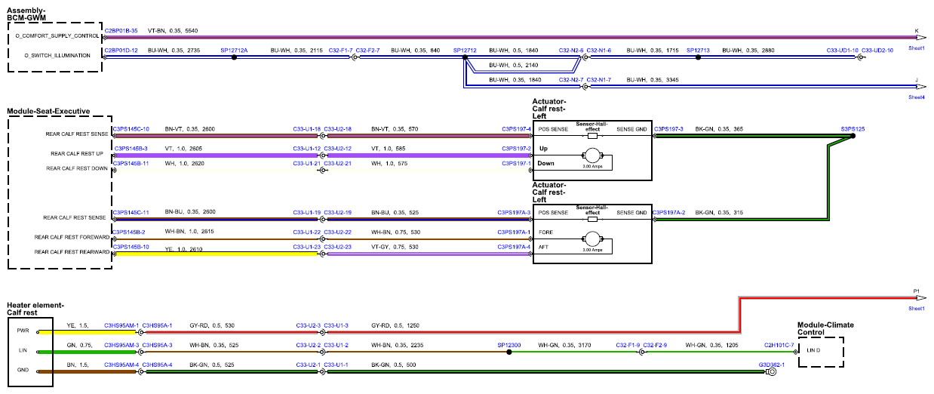This screenshot has width=934, height=394.
Task: Select splice label SP12712A
Action: (234, 50)
